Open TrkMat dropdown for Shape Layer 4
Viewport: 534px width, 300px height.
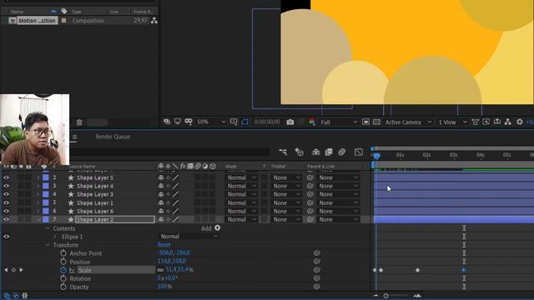pyautogui.click(x=286, y=186)
